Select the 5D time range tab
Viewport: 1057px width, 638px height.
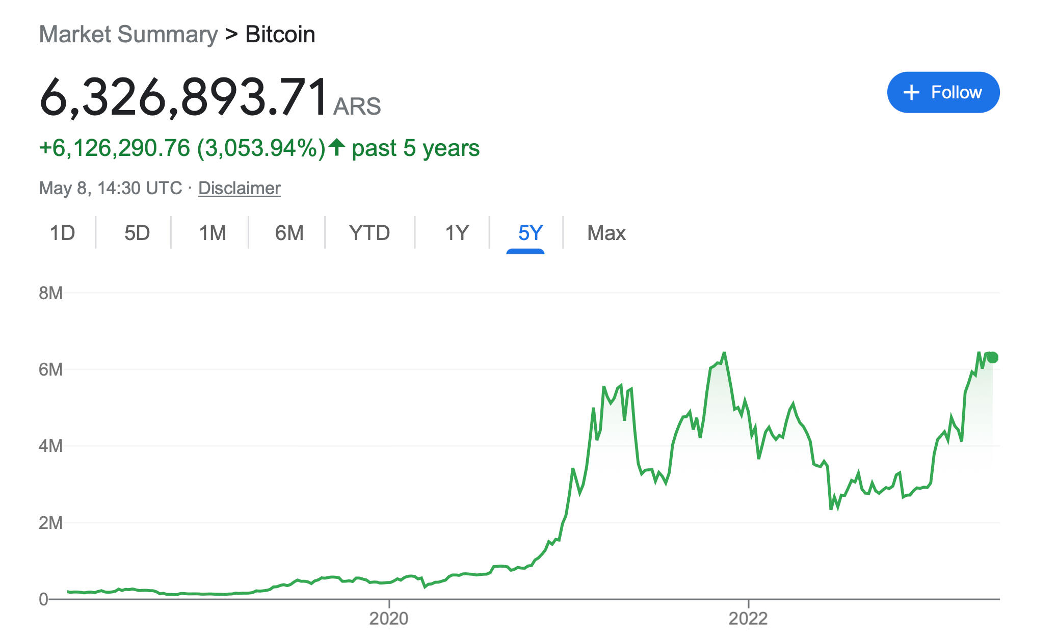click(137, 233)
